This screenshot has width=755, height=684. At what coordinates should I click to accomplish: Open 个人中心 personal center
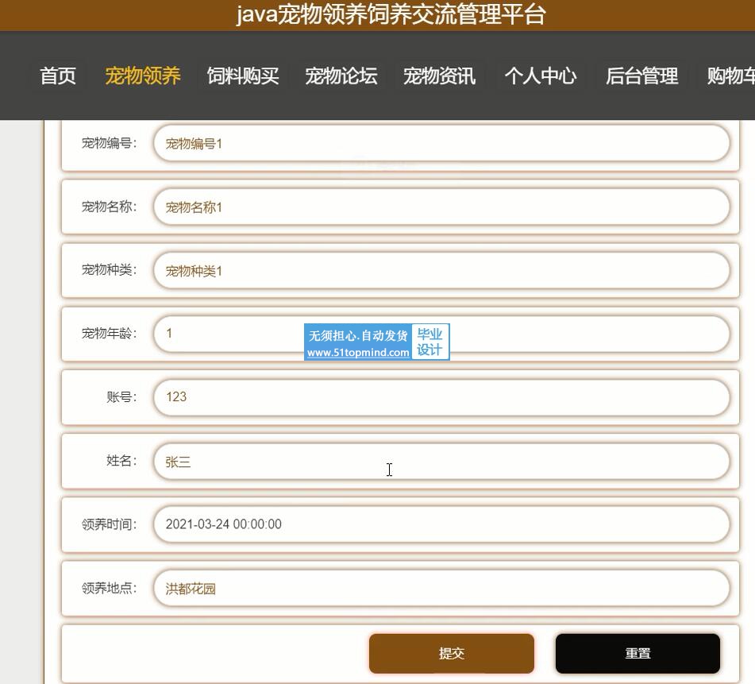pyautogui.click(x=540, y=76)
